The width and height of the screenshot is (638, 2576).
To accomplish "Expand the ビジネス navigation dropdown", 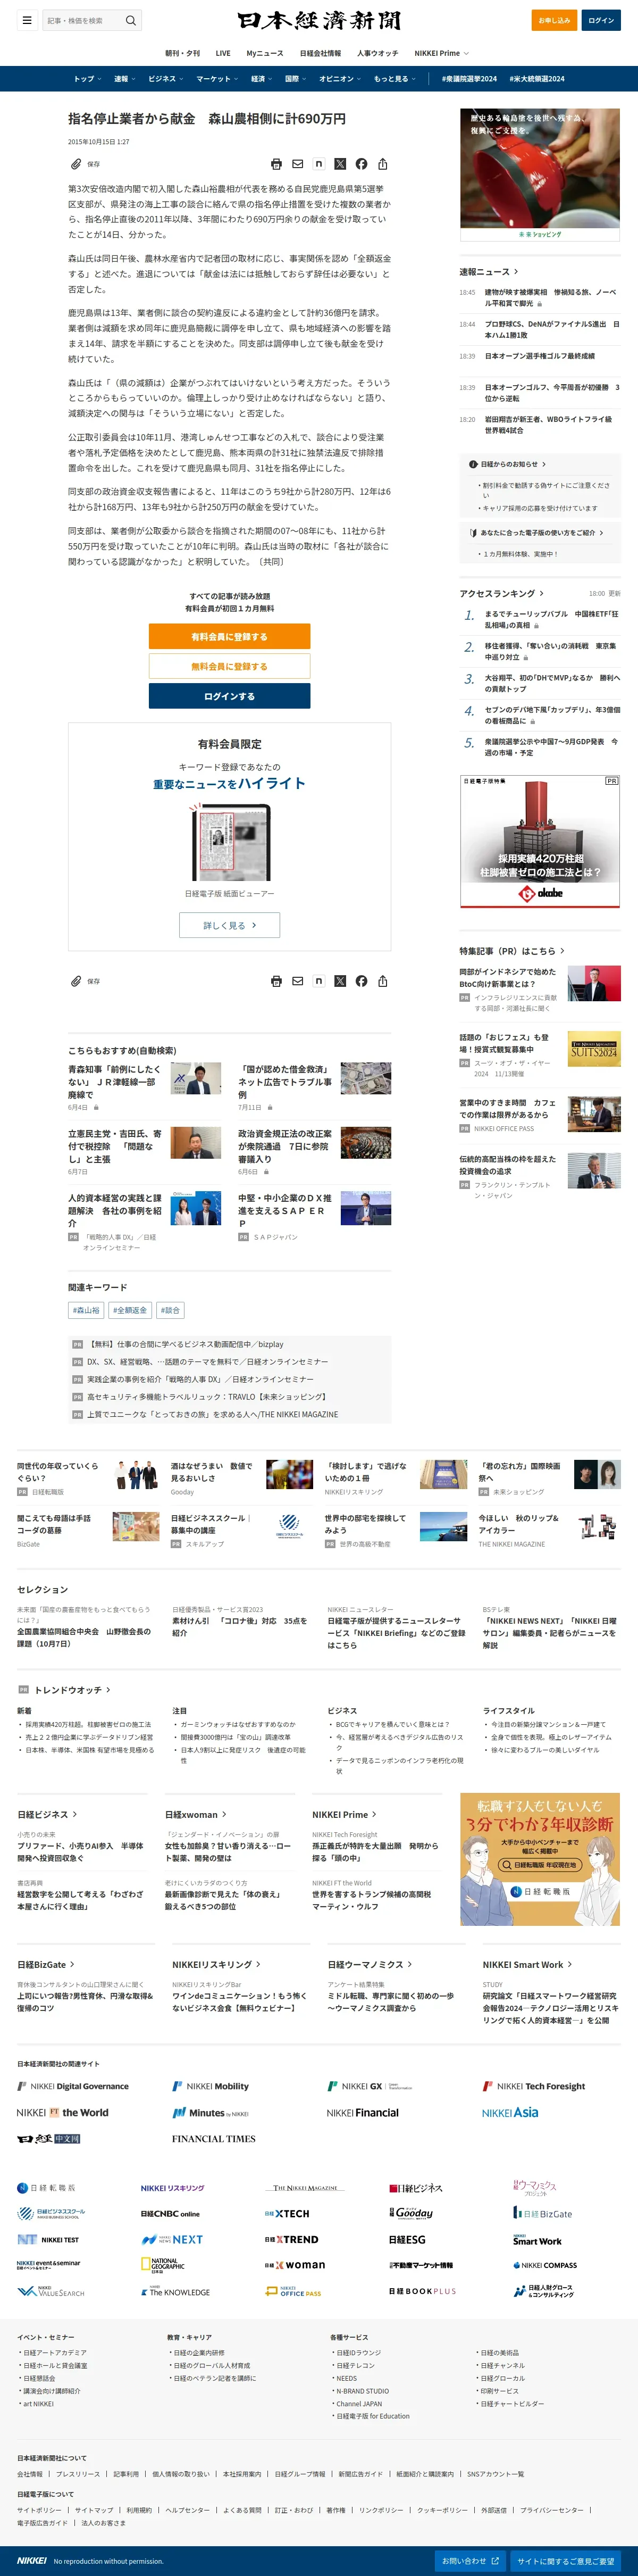I will [x=165, y=79].
